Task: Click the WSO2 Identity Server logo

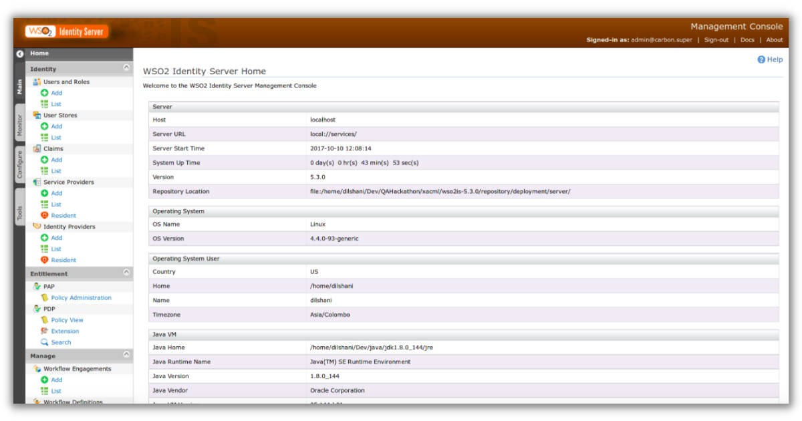Action: [65, 31]
